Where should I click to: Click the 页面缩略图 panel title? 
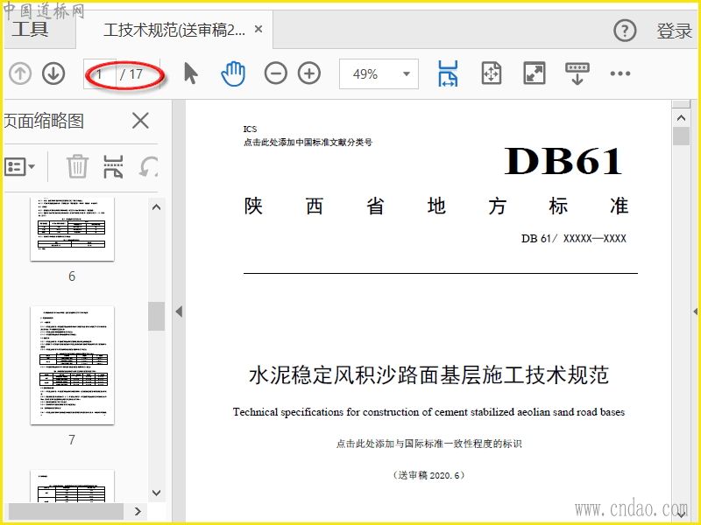point(44,121)
